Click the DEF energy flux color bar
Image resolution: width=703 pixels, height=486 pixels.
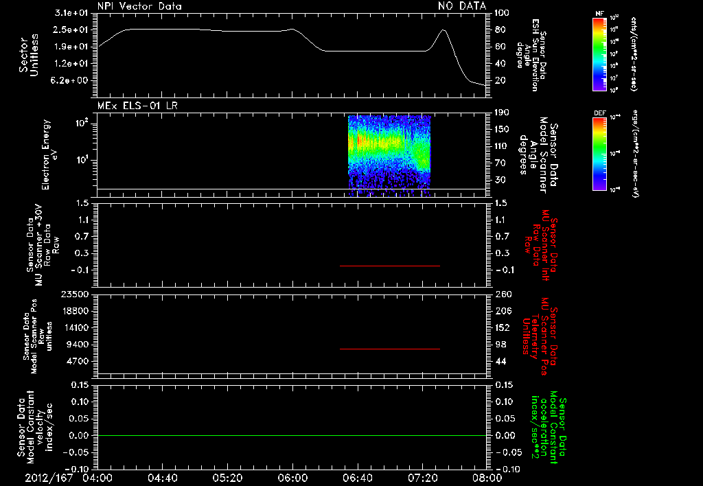[599, 154]
